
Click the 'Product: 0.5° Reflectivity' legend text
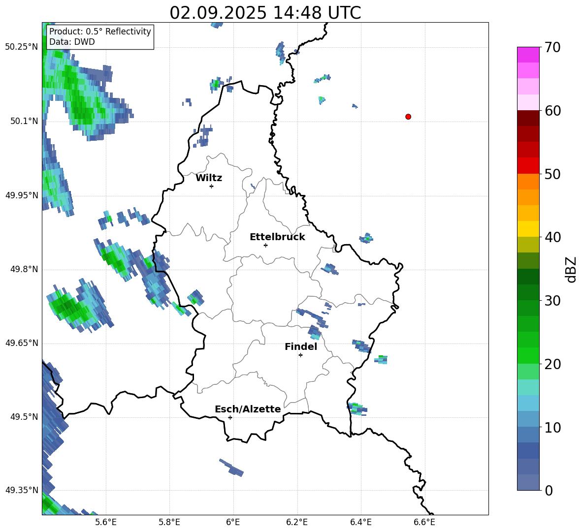tap(100, 31)
